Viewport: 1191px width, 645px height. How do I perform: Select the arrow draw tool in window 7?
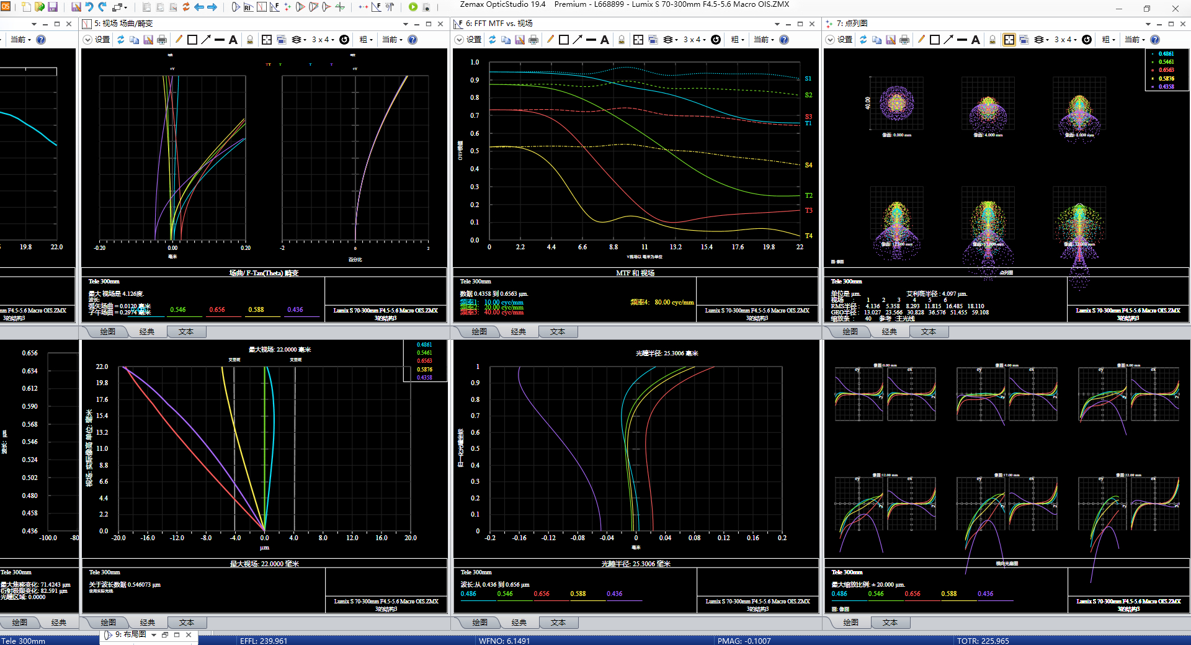[x=948, y=40]
